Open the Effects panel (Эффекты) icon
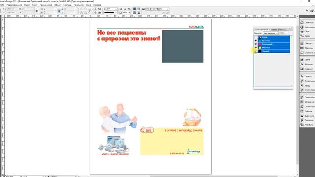This screenshot has height=177, width=315. (302, 64)
